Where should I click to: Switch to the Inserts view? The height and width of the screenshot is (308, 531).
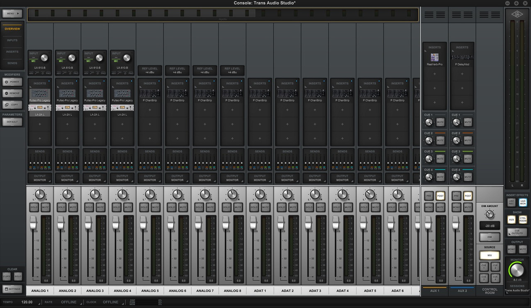[12, 52]
